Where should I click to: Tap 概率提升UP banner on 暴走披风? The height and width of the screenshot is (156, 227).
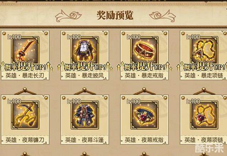pyautogui.click(x=85, y=67)
